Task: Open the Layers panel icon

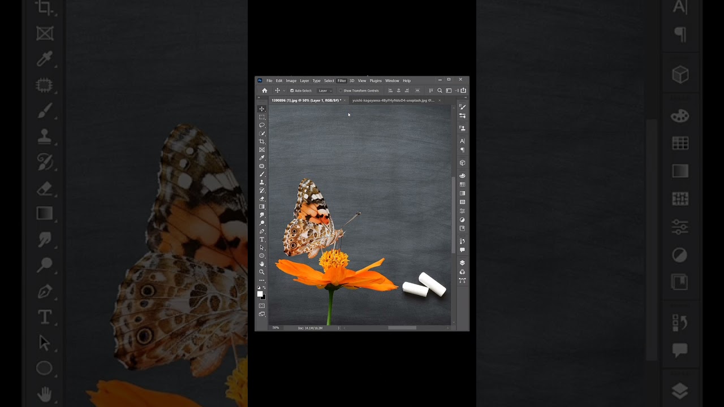Action: click(x=462, y=263)
